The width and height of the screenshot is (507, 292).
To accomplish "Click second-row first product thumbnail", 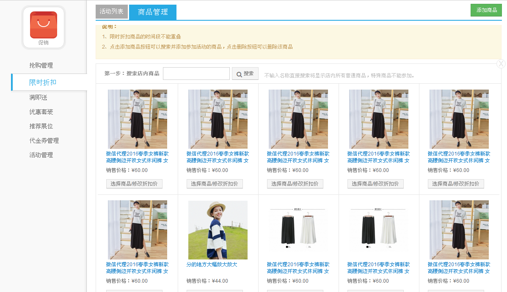I will point(138,230).
